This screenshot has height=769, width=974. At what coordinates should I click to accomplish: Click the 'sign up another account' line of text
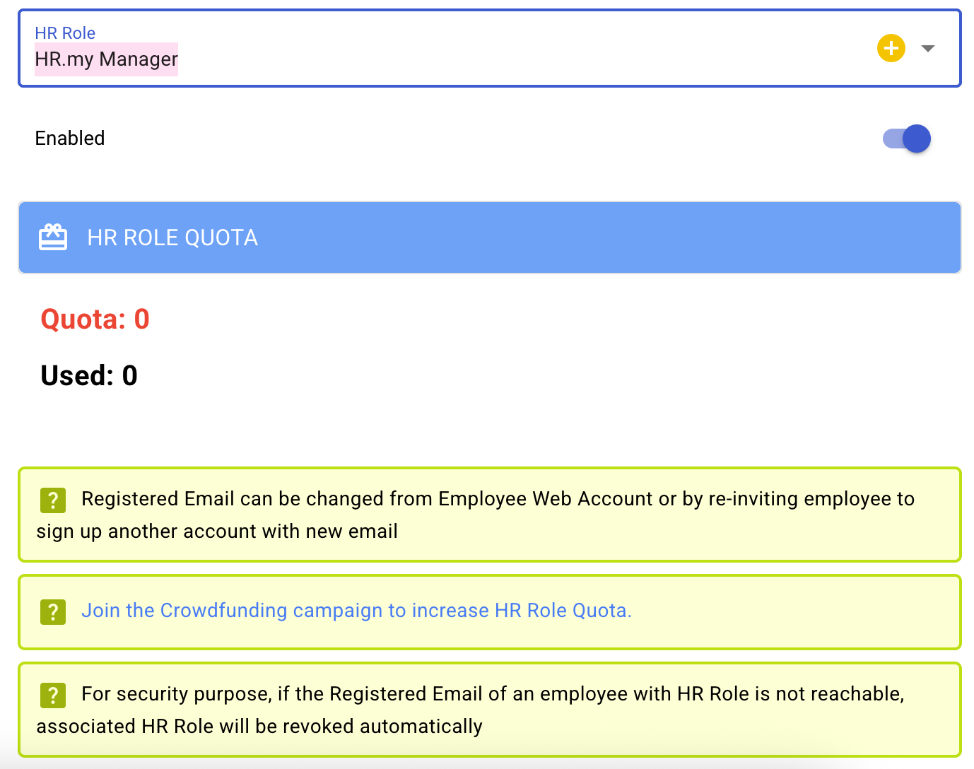pos(217,532)
